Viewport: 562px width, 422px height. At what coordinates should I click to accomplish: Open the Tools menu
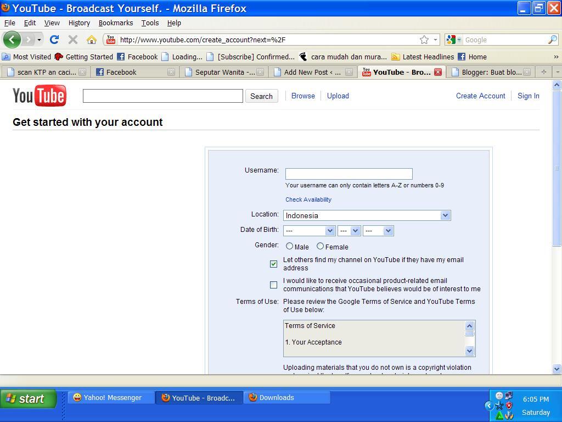[150, 23]
